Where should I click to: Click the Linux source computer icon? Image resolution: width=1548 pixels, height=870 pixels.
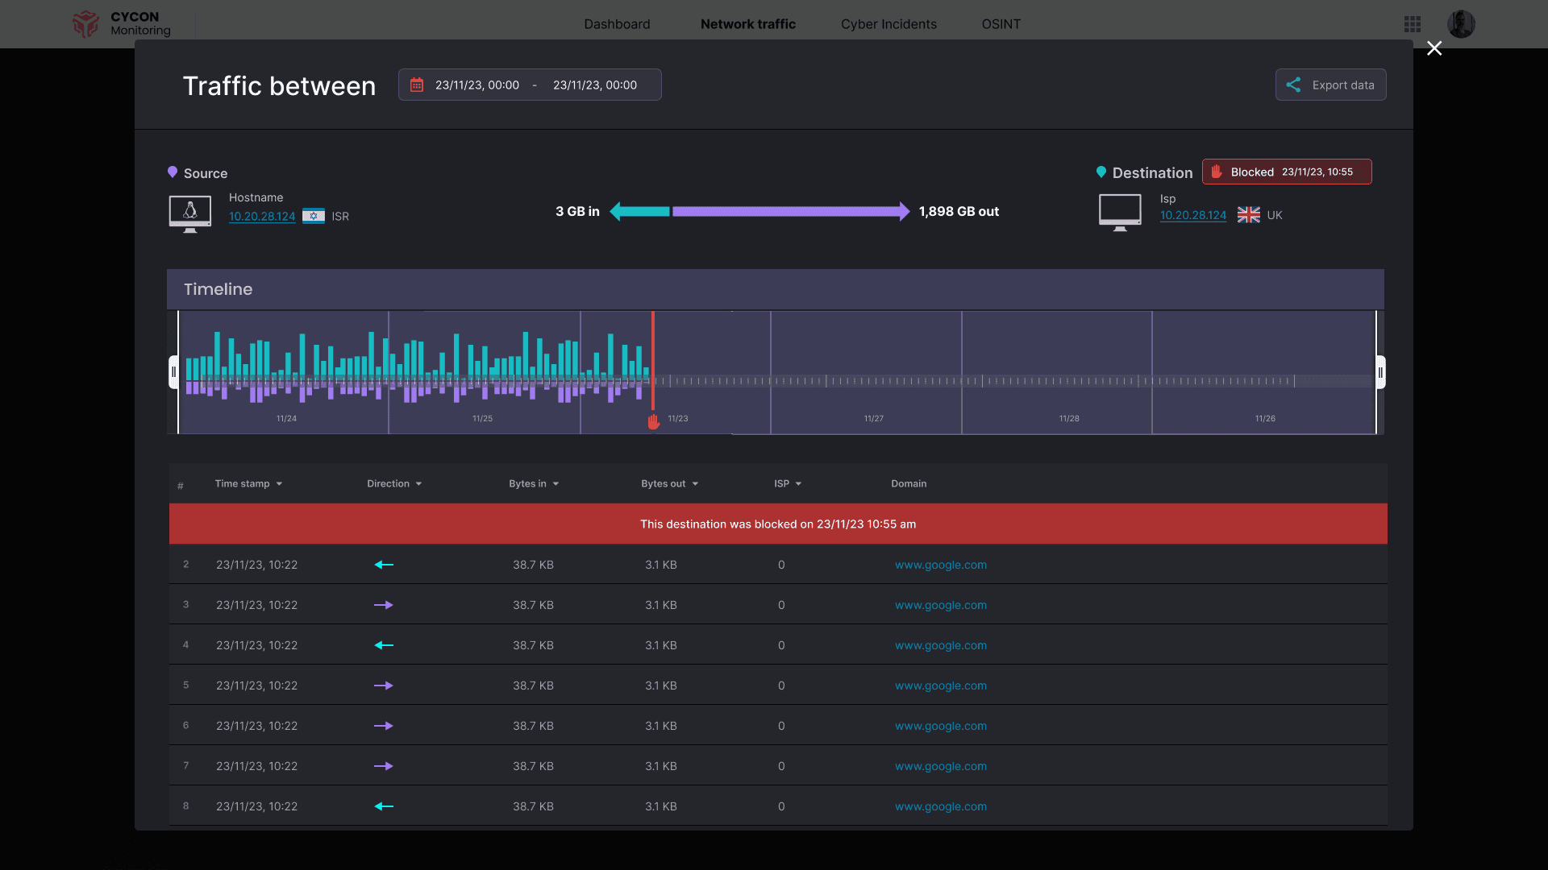pyautogui.click(x=190, y=213)
